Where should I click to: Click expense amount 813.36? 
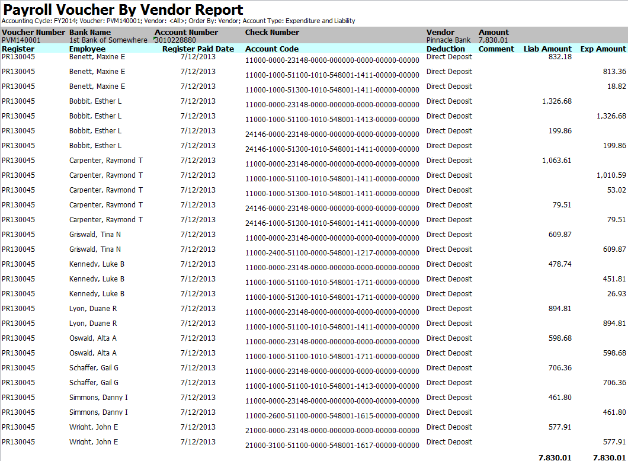614,71
